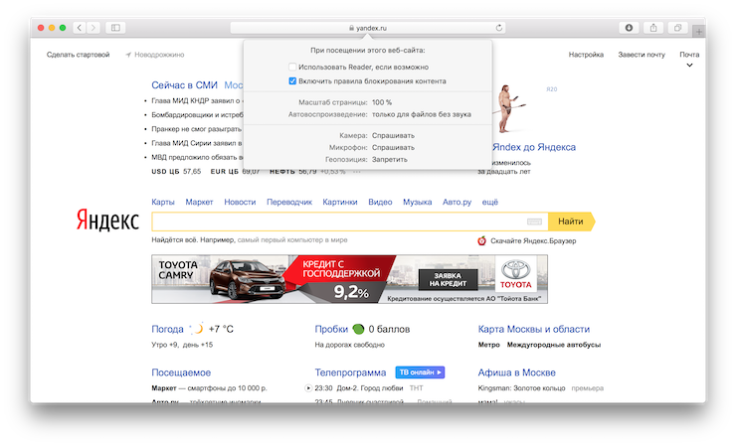The height and width of the screenshot is (446, 736).
Task: Open the Переводчик service tab
Action: 289,202
